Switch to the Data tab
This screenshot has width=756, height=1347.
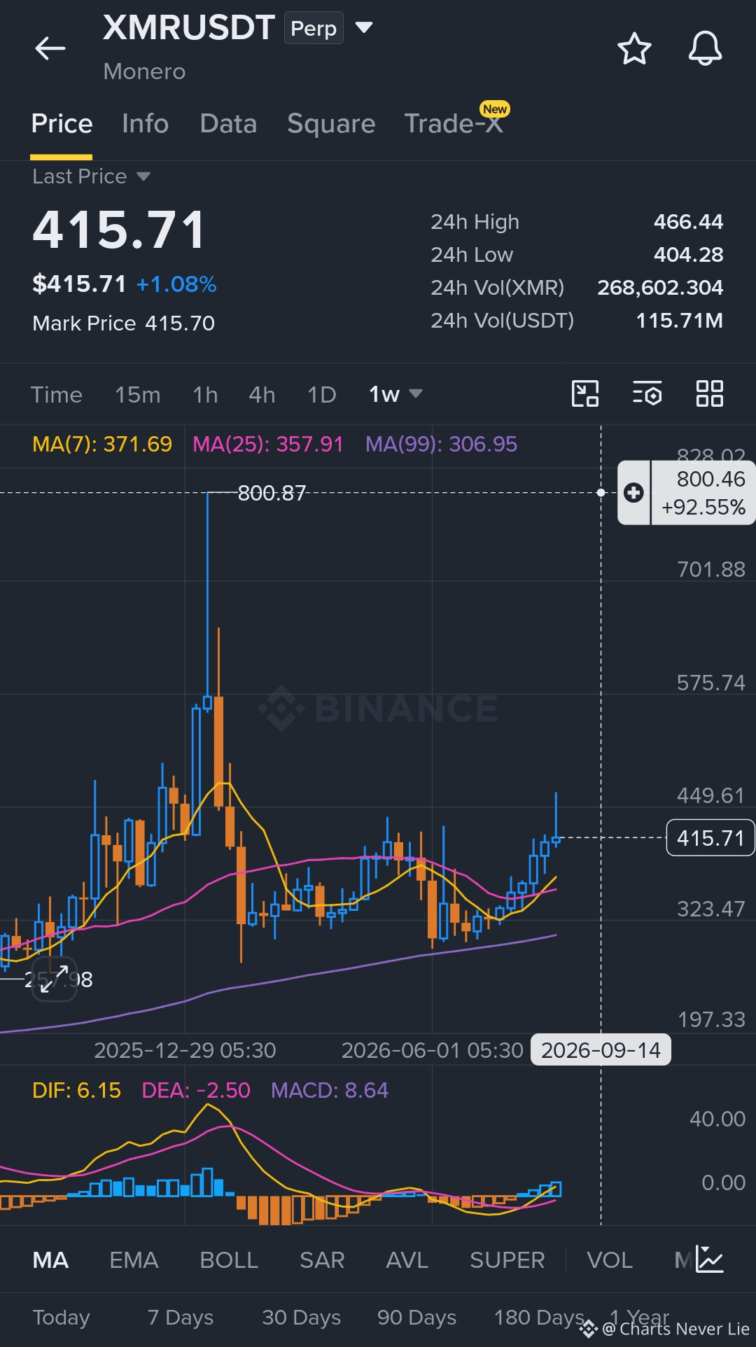(x=228, y=124)
